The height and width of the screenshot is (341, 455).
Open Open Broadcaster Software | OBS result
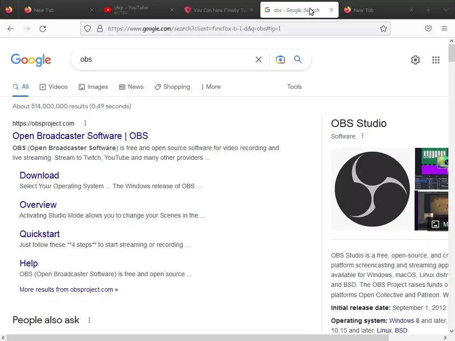click(x=80, y=136)
